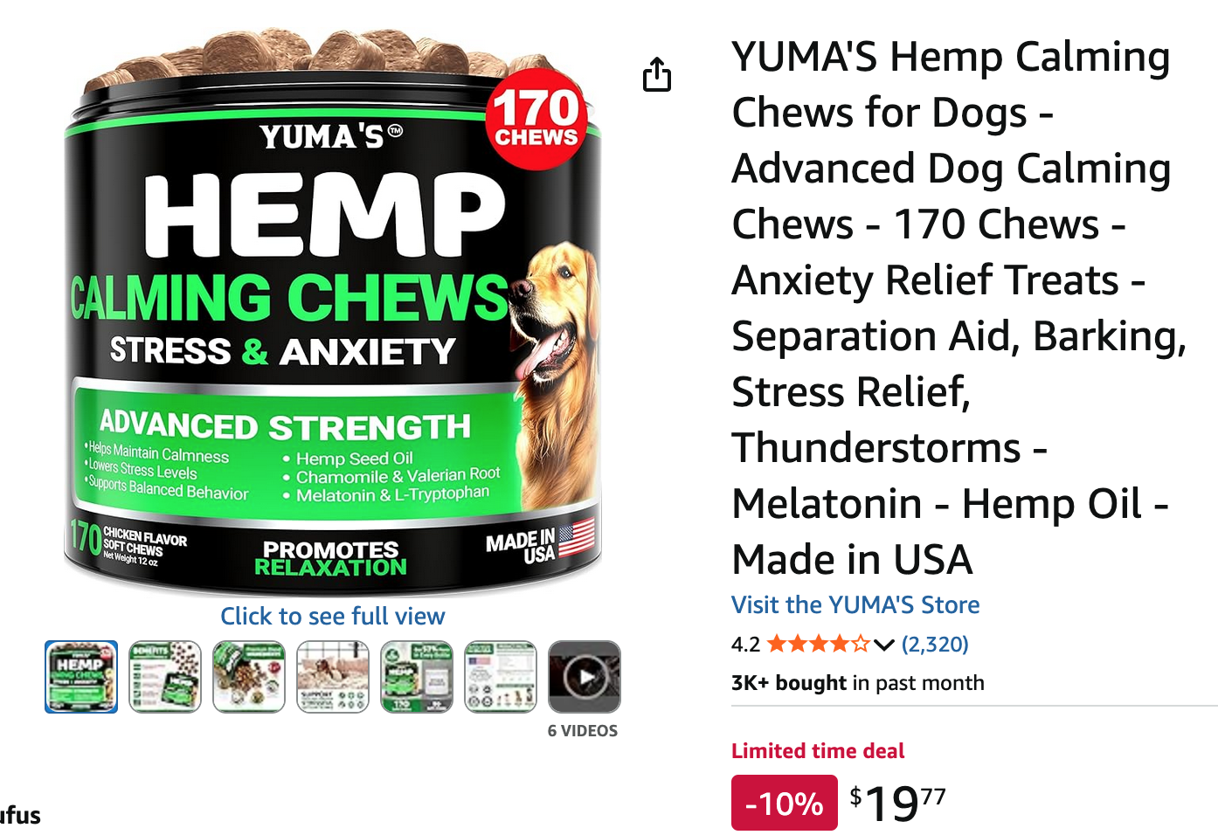The width and height of the screenshot is (1218, 835).
Task: Select the second Benefits thumbnail
Action: coord(165,677)
